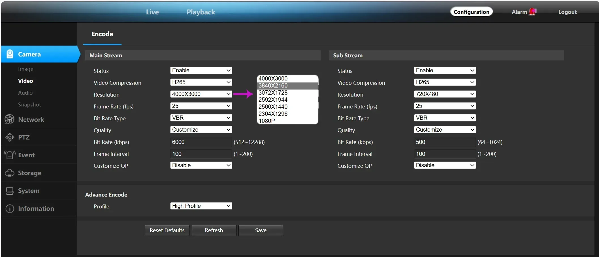Open the Configuration tab

click(x=472, y=12)
